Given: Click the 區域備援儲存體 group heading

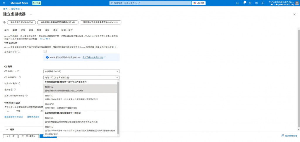Looking at the screenshot, I should 63,113.
